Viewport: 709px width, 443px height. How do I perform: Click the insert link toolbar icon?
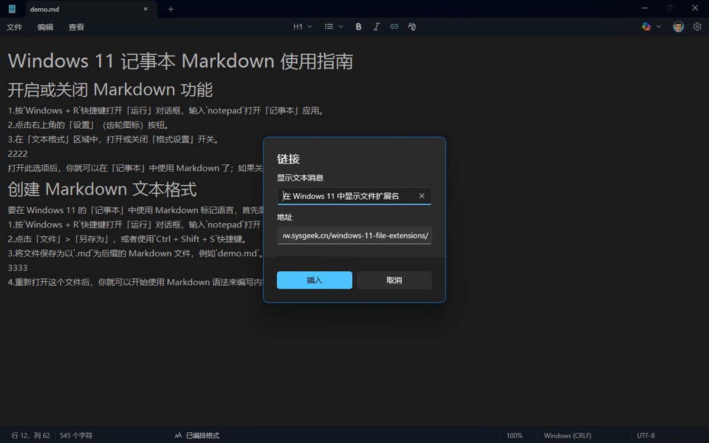(394, 27)
